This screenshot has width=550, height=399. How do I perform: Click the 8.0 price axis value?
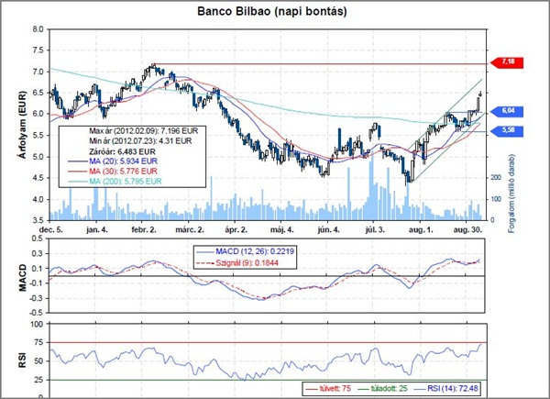38,29
